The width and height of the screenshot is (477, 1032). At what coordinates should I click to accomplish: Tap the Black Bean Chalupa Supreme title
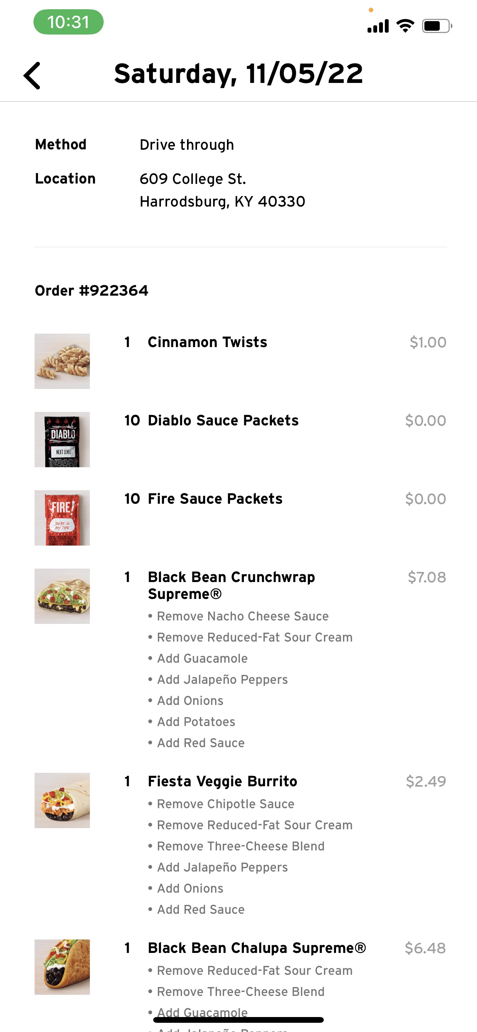coord(257,948)
